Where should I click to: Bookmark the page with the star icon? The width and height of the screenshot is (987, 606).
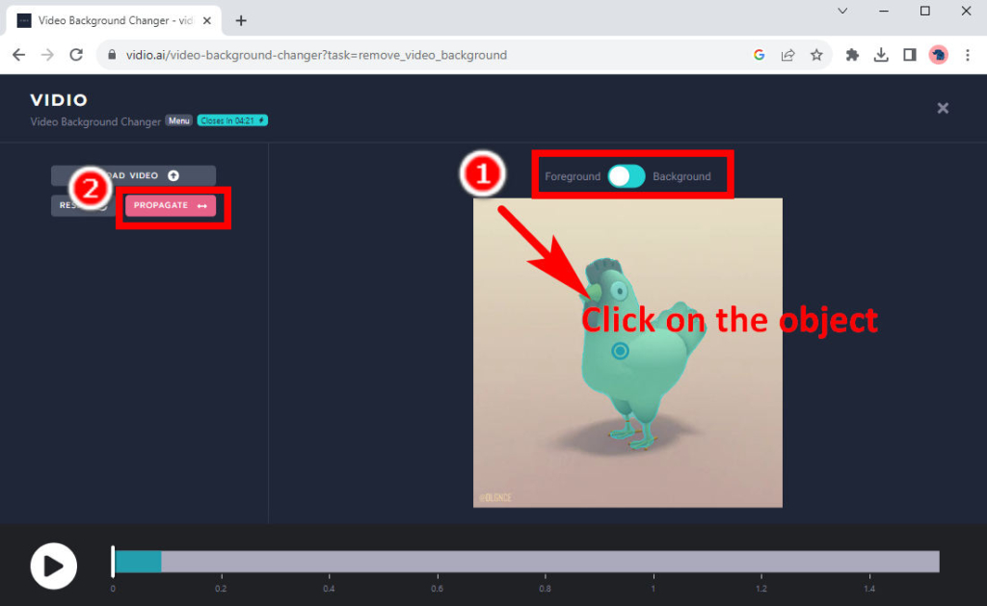click(816, 55)
